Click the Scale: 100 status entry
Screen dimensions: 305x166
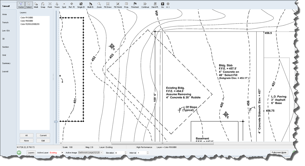(x=67, y=147)
